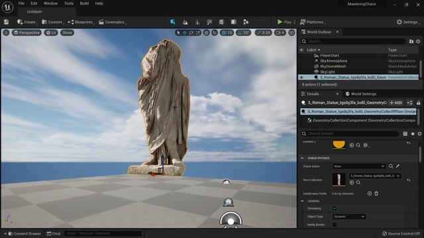
Task: Browse to Rest Collection asset in Content Browser
Action: click(x=358, y=182)
